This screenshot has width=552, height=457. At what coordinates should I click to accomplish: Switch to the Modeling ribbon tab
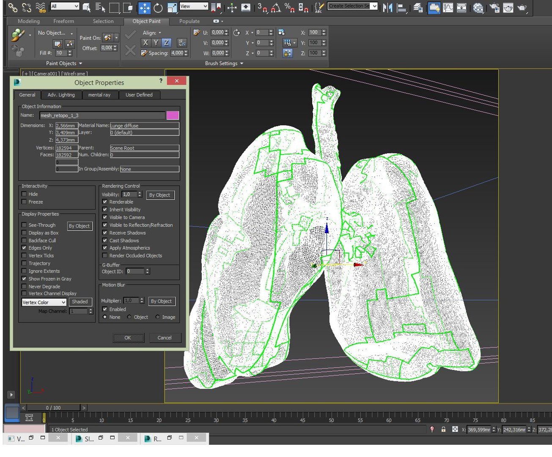(x=29, y=21)
